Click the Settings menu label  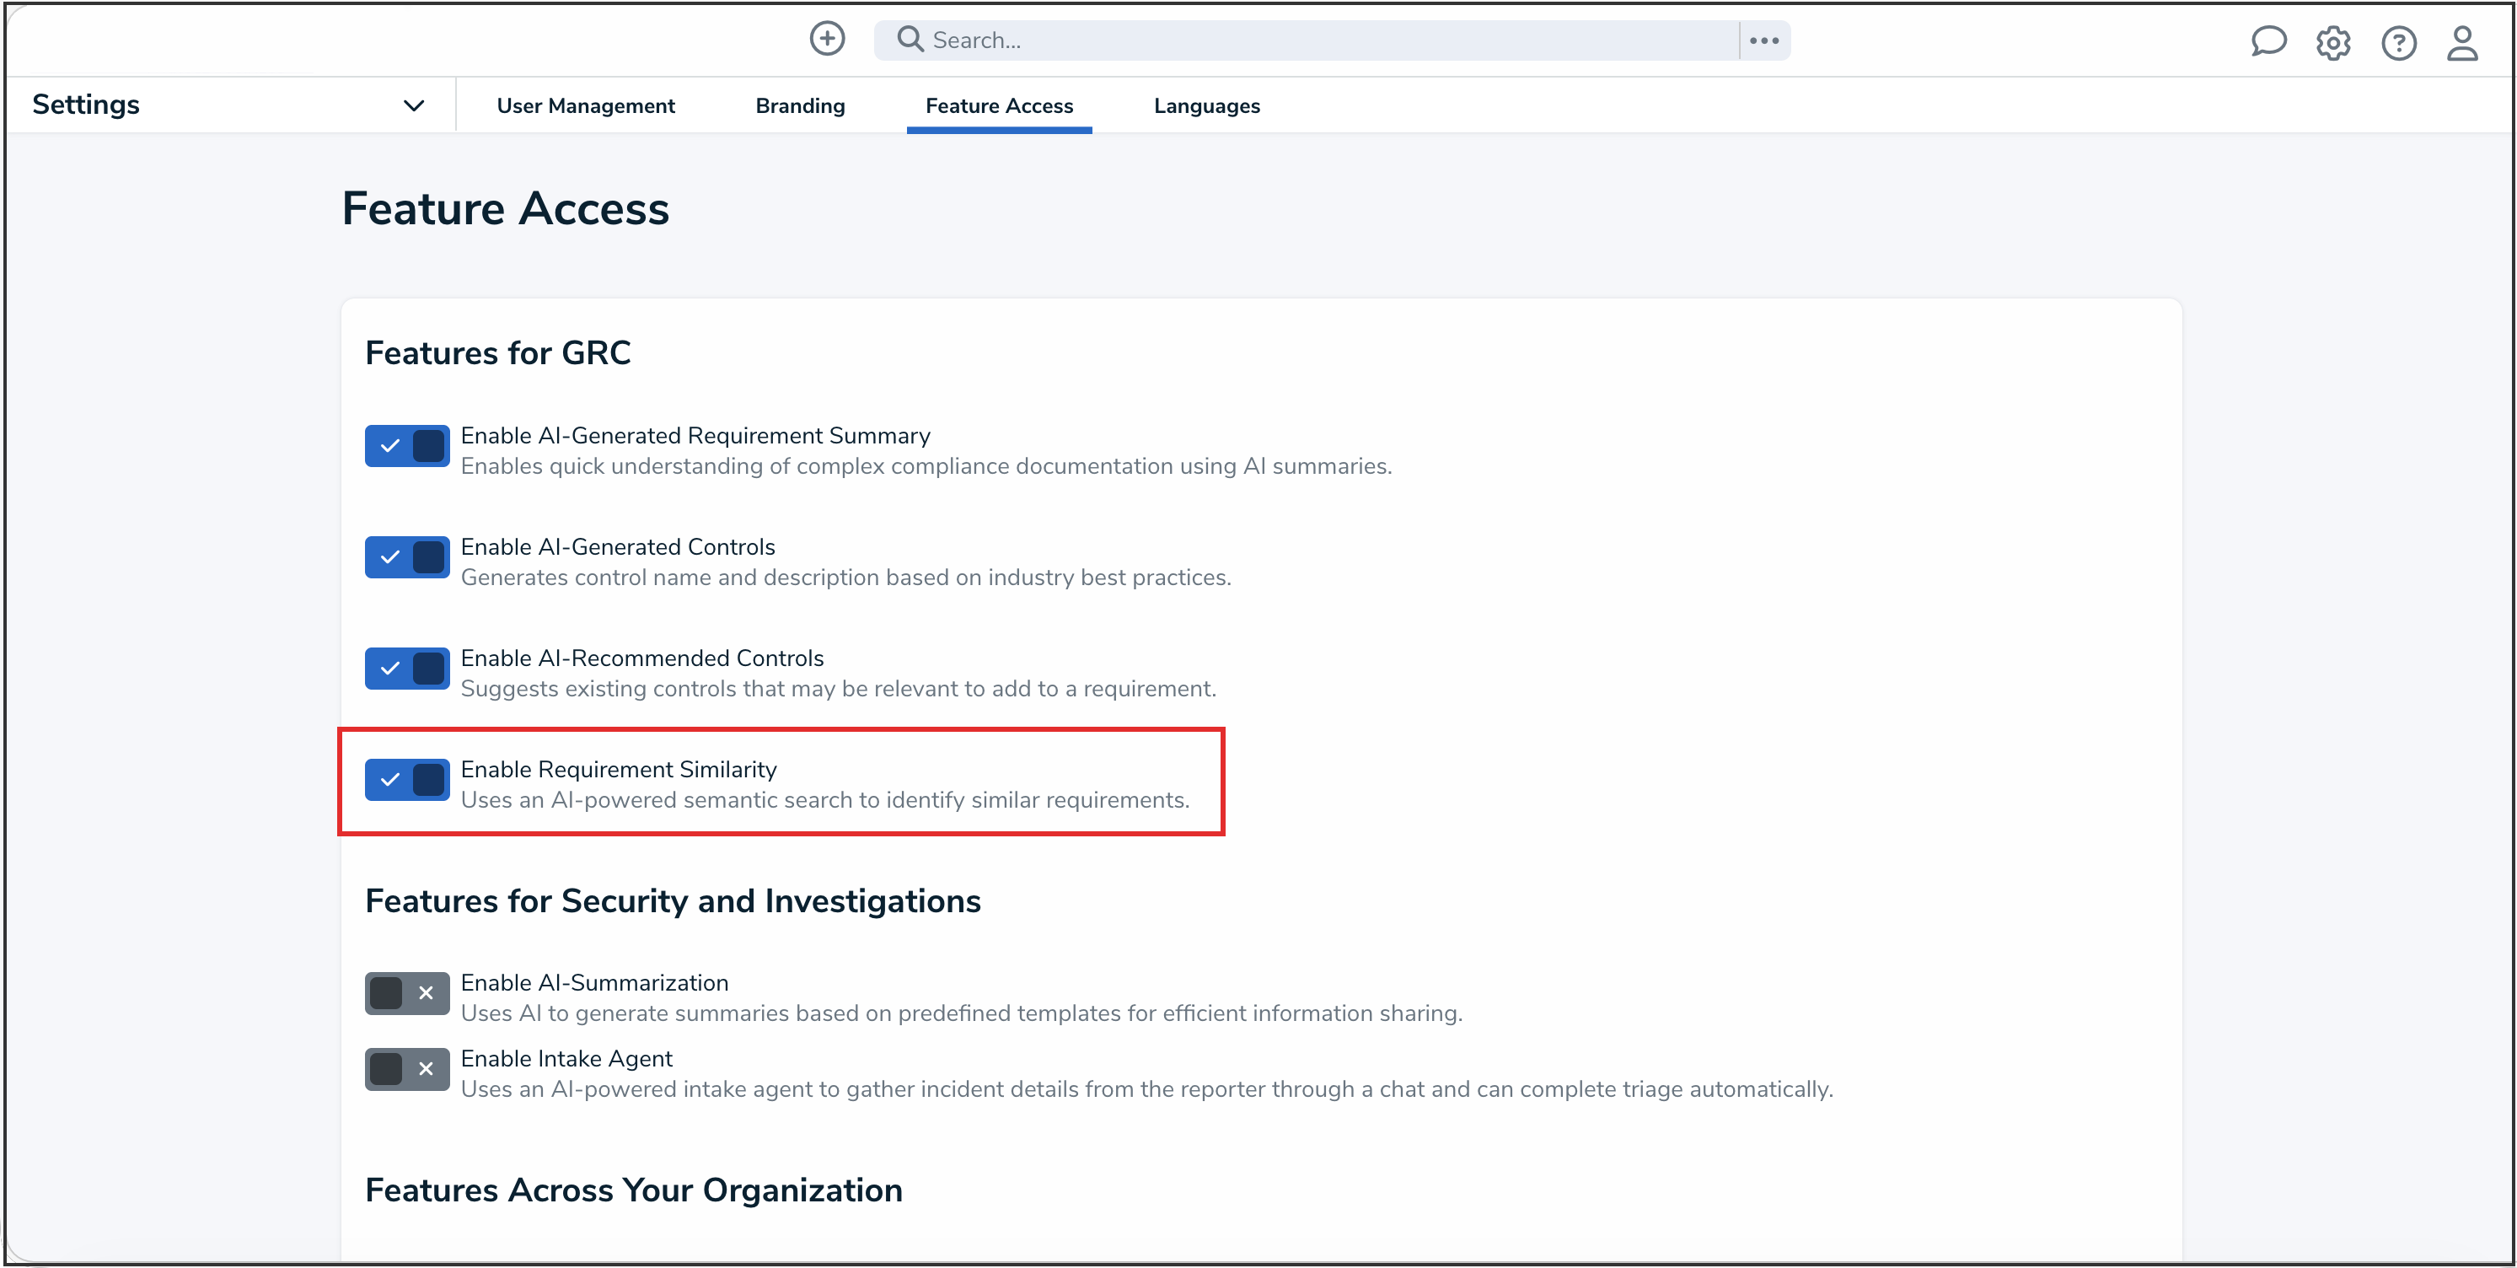86,105
